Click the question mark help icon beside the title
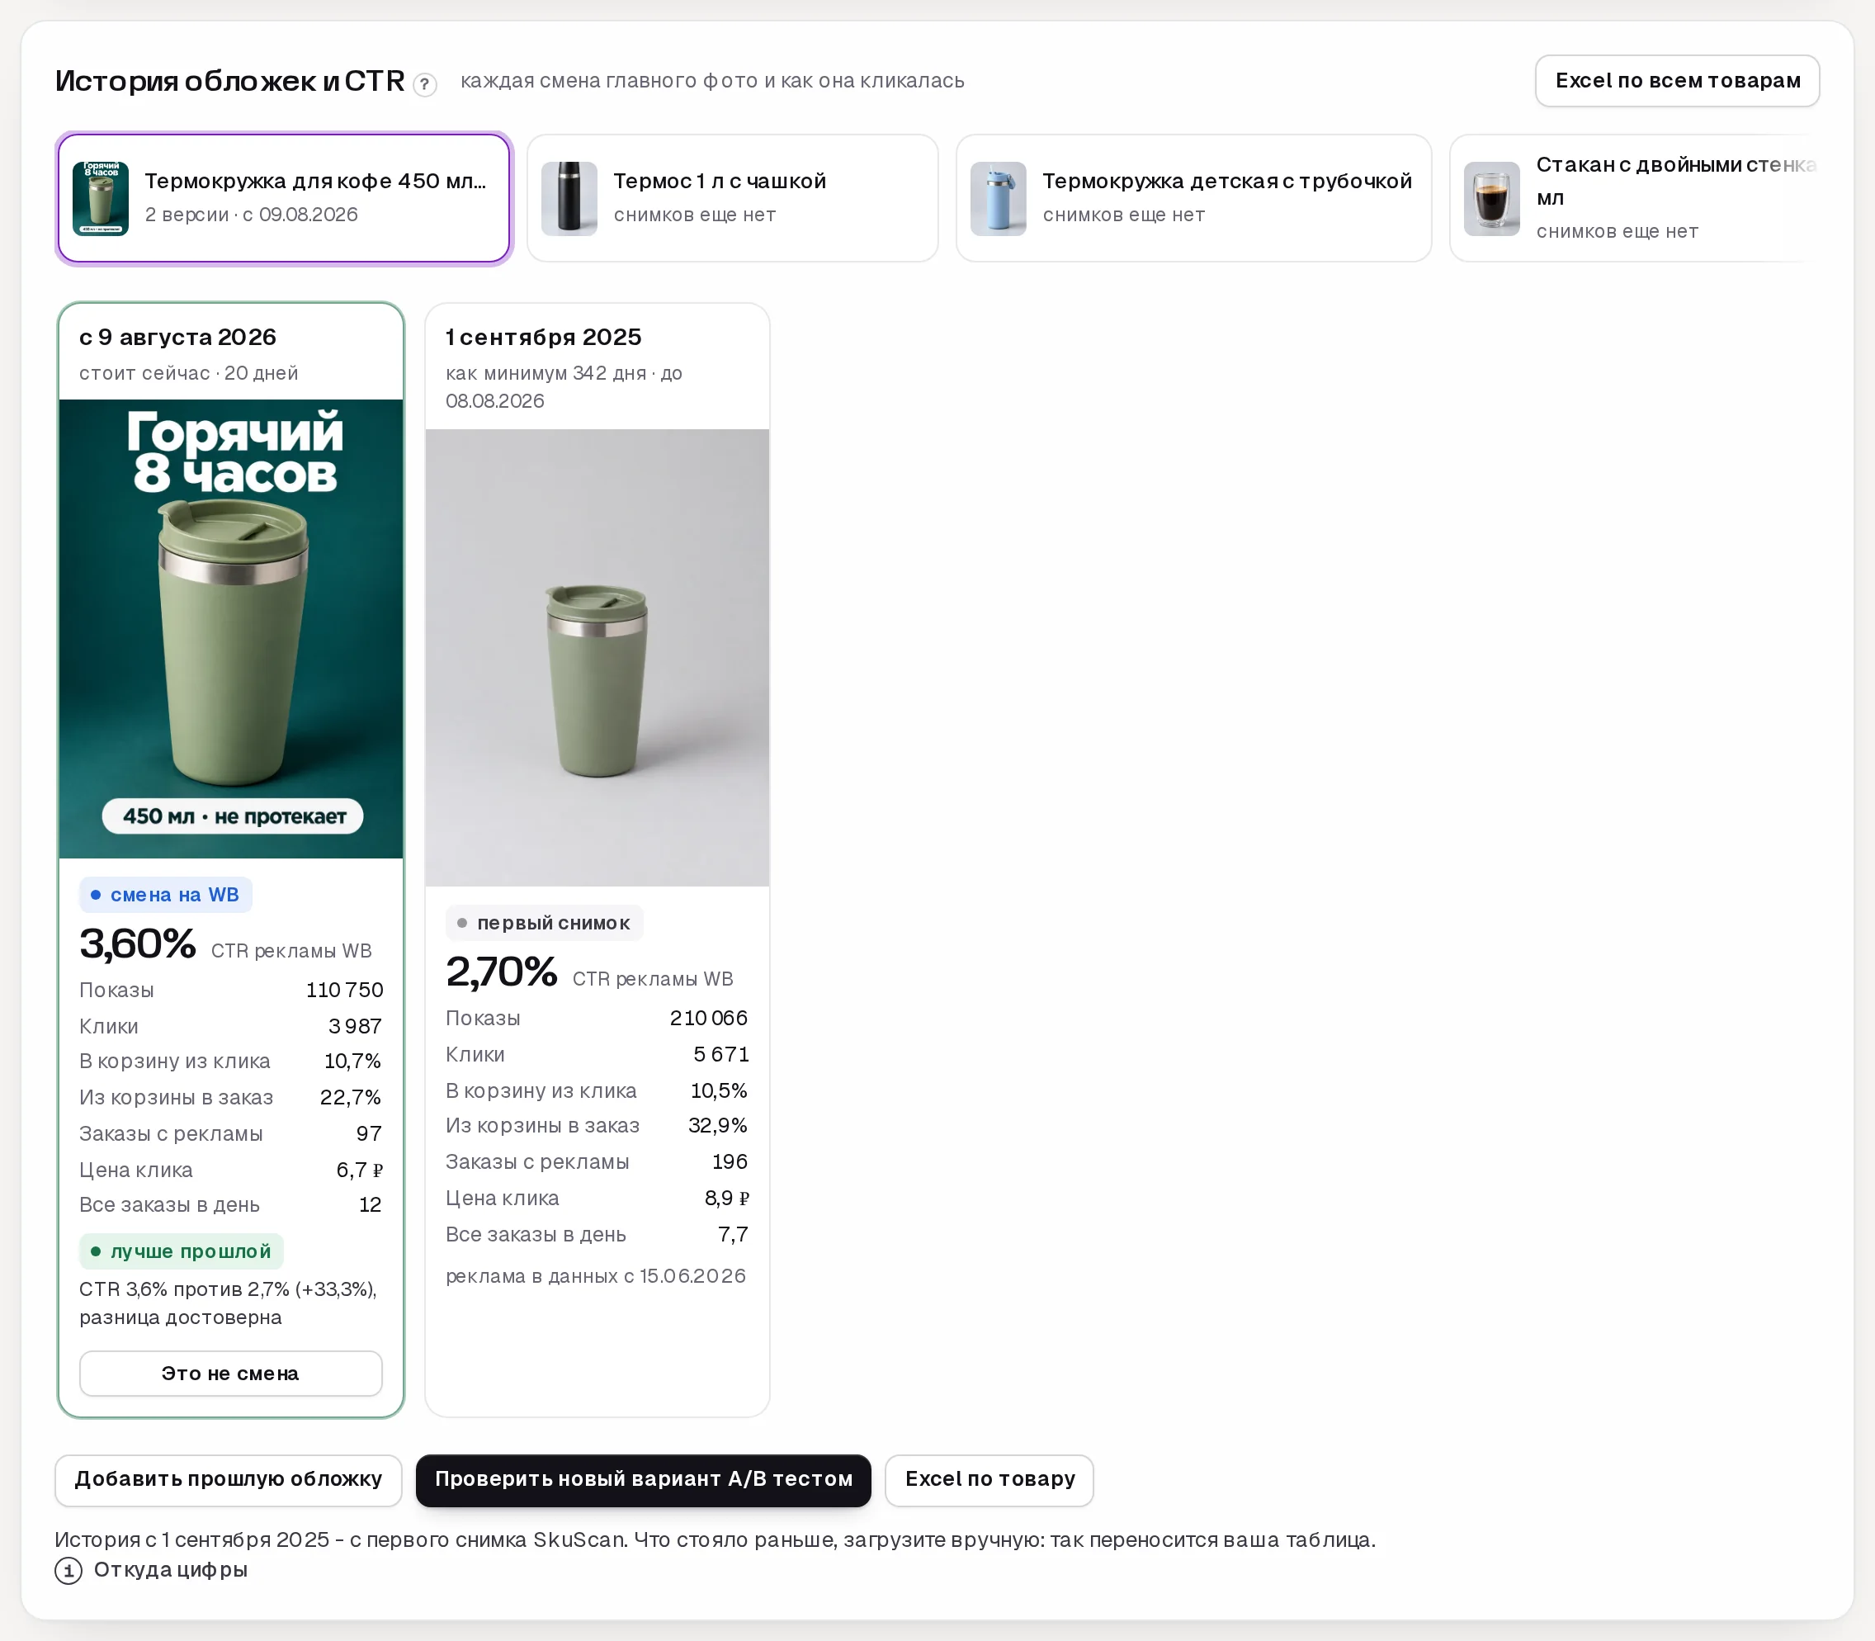Viewport: 1875px width, 1641px height. [x=425, y=84]
